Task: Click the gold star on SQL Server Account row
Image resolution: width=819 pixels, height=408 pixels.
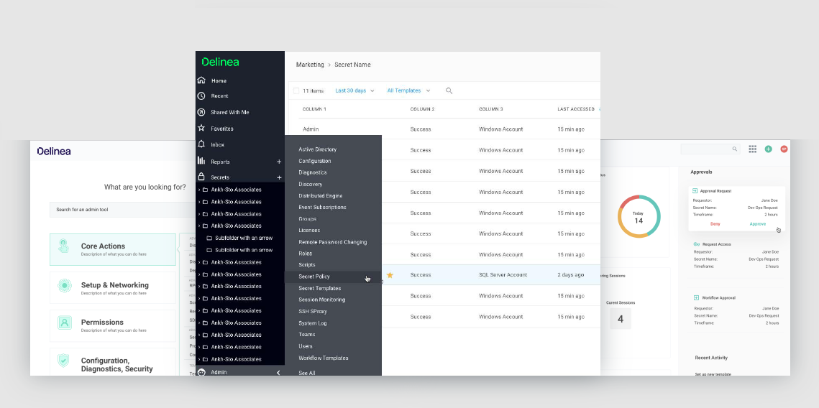Action: (390, 275)
